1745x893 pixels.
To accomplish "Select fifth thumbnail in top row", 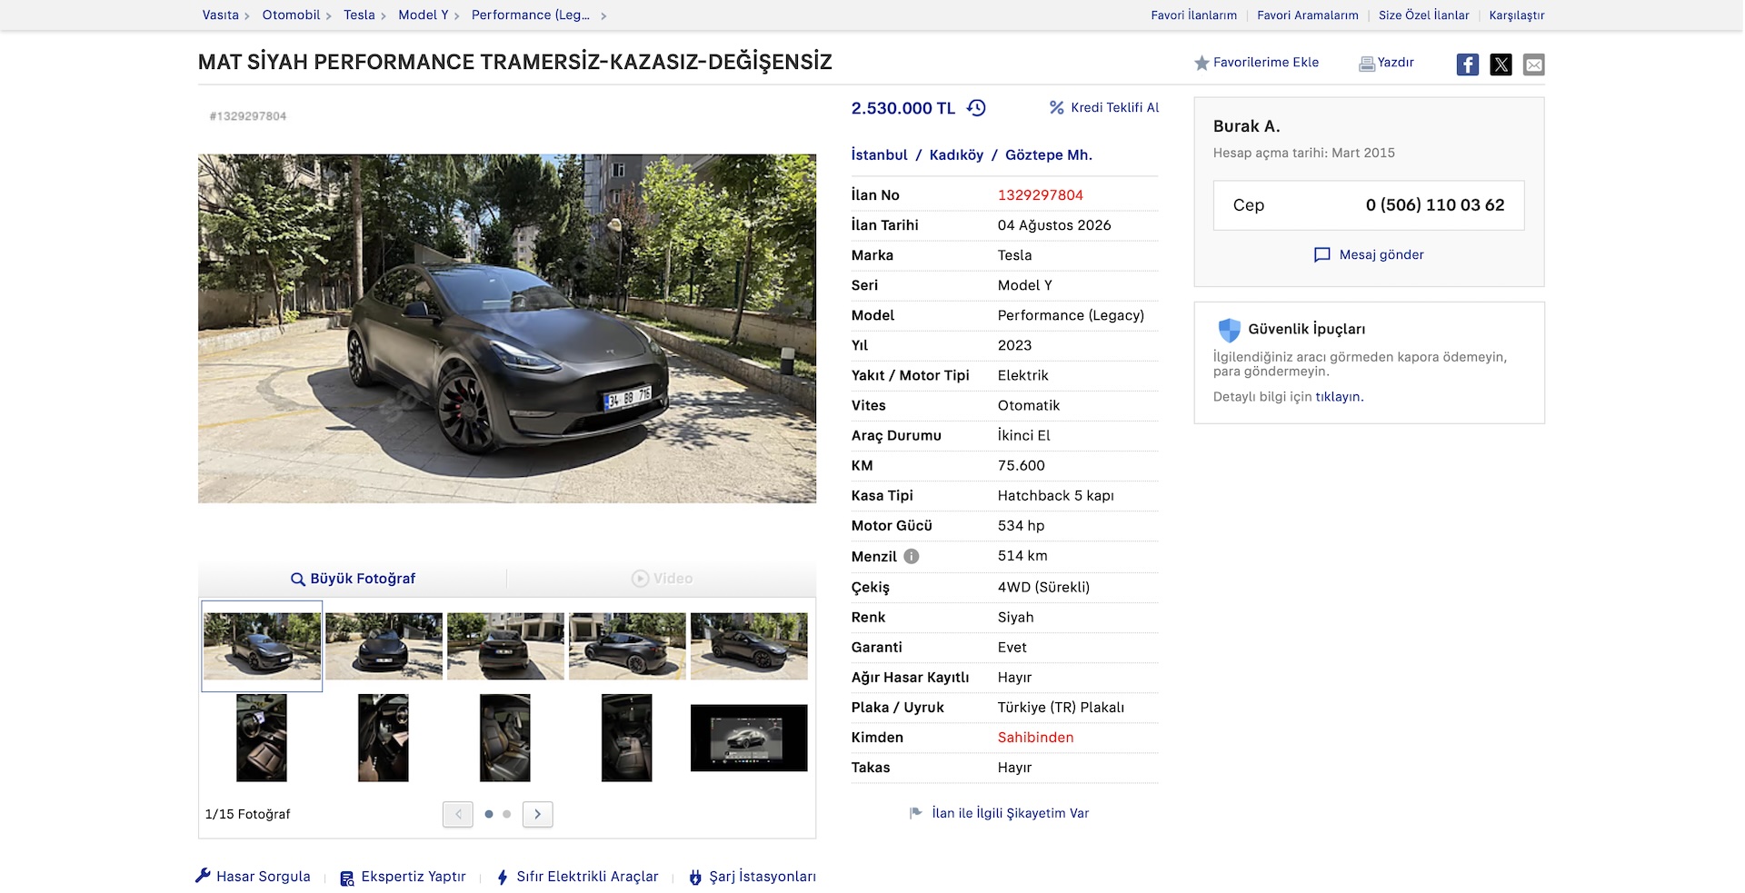I will (749, 646).
